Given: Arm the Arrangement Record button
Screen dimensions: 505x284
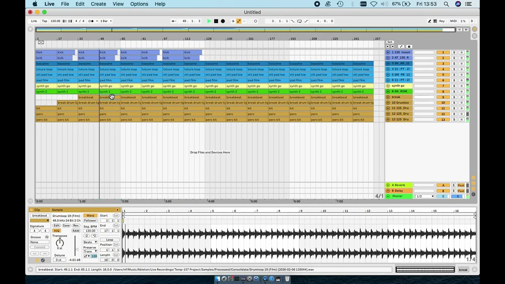Looking at the screenshot, I should coord(223,21).
